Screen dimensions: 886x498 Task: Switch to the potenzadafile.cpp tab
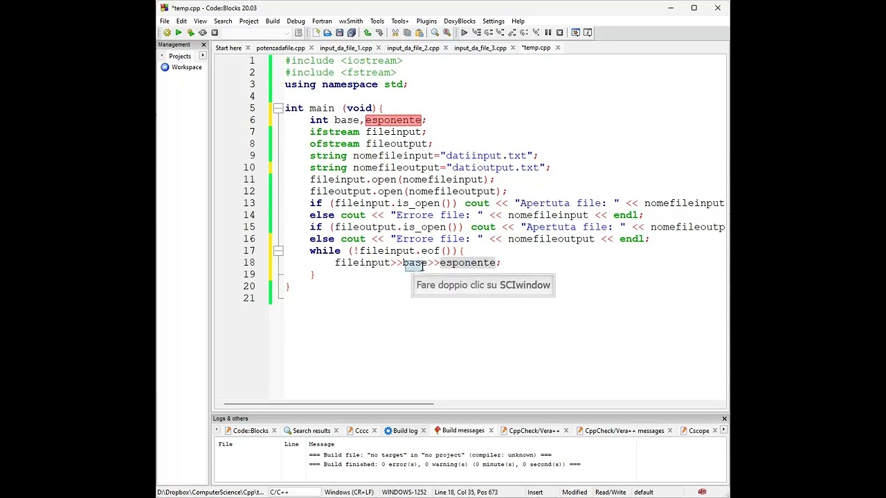pos(280,48)
